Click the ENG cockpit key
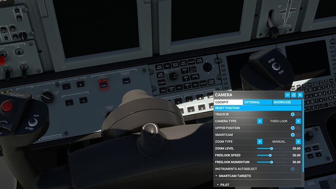The image size is (336, 189). pos(163,91)
